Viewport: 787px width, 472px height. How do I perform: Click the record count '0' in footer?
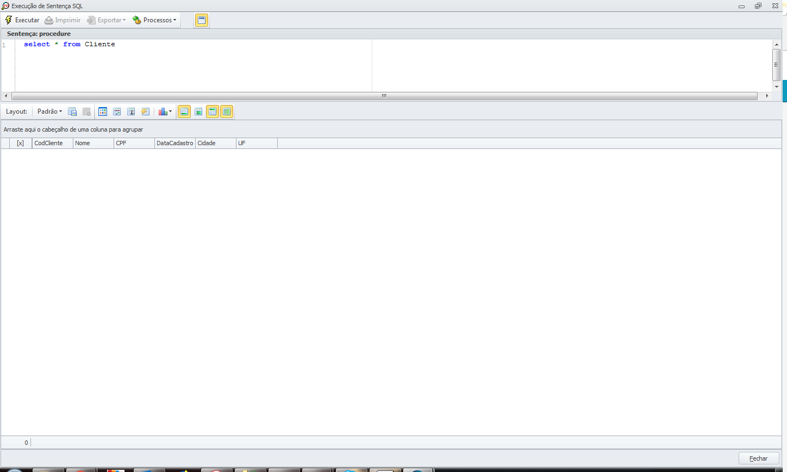26,443
